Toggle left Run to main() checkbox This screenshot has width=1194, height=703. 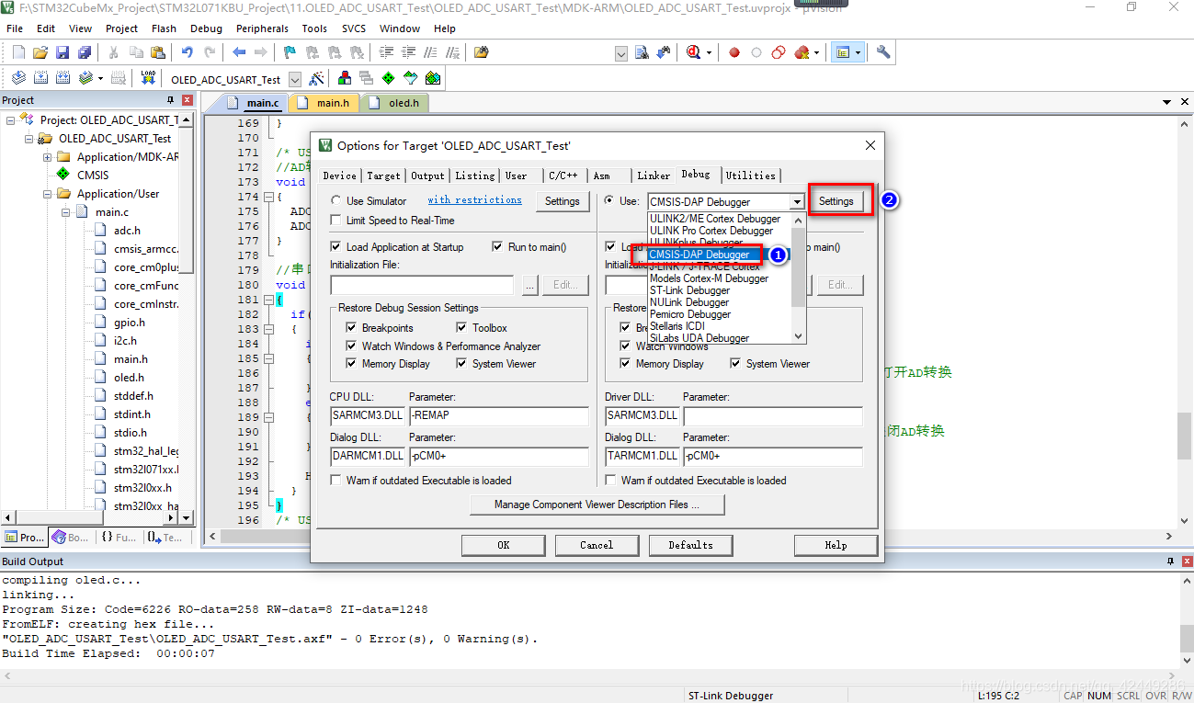[498, 247]
